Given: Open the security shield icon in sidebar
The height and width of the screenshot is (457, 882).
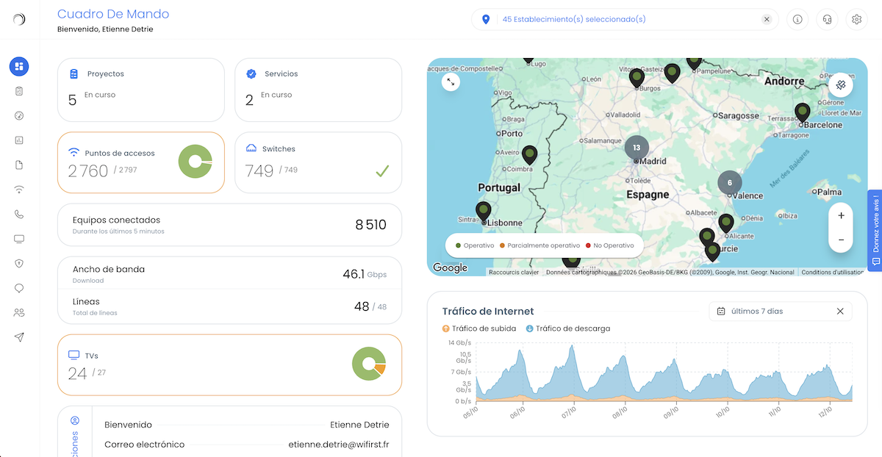Looking at the screenshot, I should click(x=19, y=263).
